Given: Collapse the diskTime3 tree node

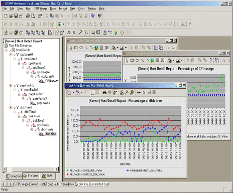Looking at the screenshot, I should 23,121.
